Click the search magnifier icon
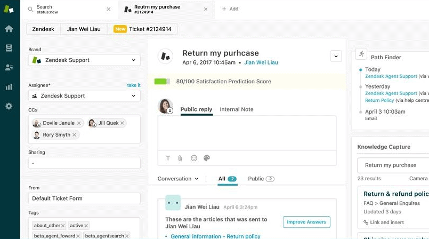The width and height of the screenshot is (429, 239). (30, 9)
